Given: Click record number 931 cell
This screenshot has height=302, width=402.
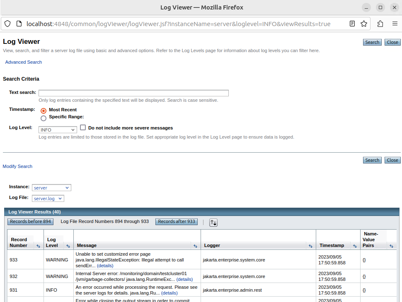Looking at the screenshot, I should point(25,290).
